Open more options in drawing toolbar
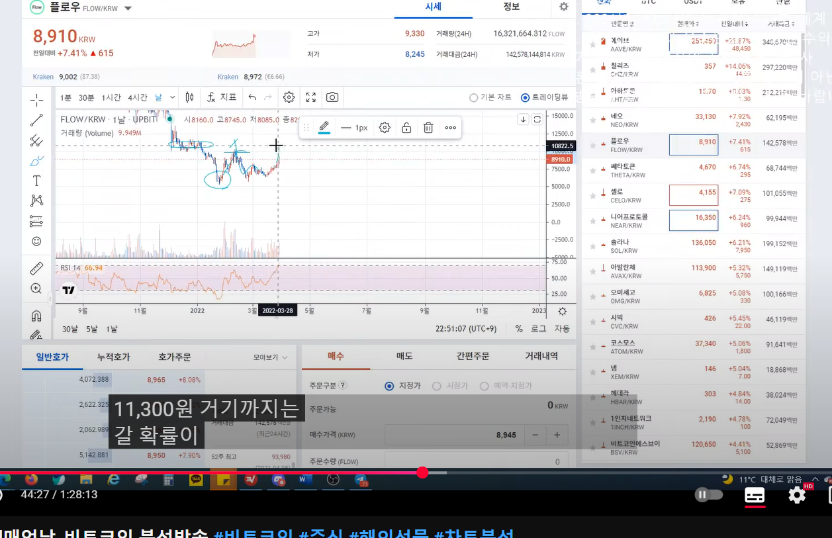This screenshot has width=832, height=538. pos(450,128)
